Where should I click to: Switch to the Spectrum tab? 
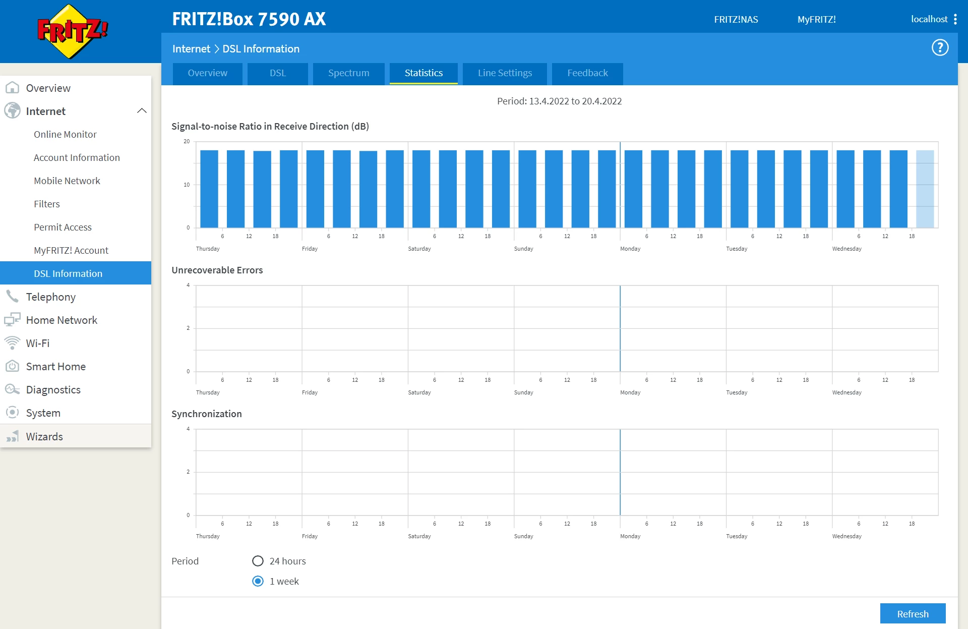pos(348,73)
